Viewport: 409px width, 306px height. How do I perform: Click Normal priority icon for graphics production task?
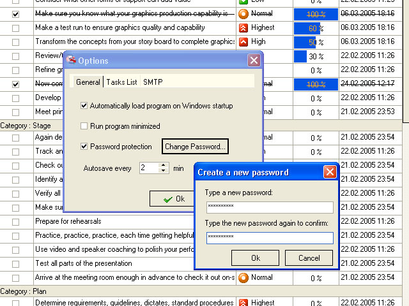click(x=243, y=14)
